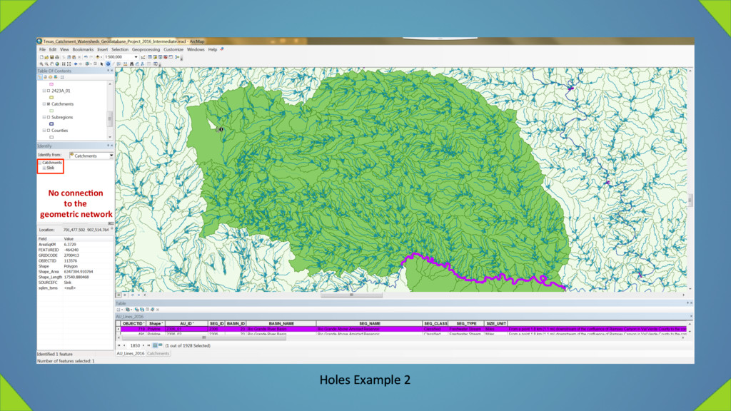The width and height of the screenshot is (731, 411).
Task: Select the Identify tool on the Tools toolbar
Action: [x=108, y=64]
